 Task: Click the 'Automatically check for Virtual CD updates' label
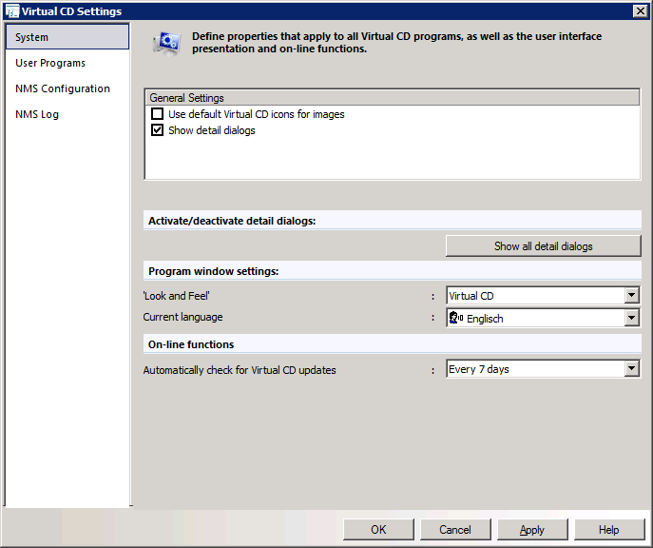[240, 370]
